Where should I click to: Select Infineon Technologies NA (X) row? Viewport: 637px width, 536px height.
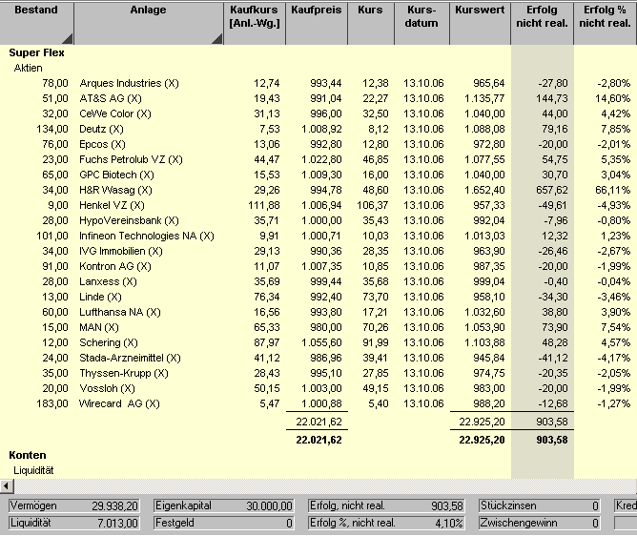(x=318, y=237)
